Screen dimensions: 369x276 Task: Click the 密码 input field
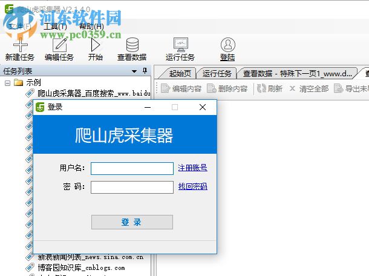tap(132, 187)
